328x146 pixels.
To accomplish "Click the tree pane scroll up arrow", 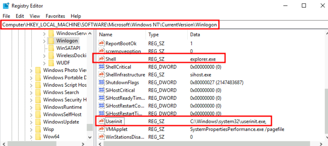I will tap(90, 33).
